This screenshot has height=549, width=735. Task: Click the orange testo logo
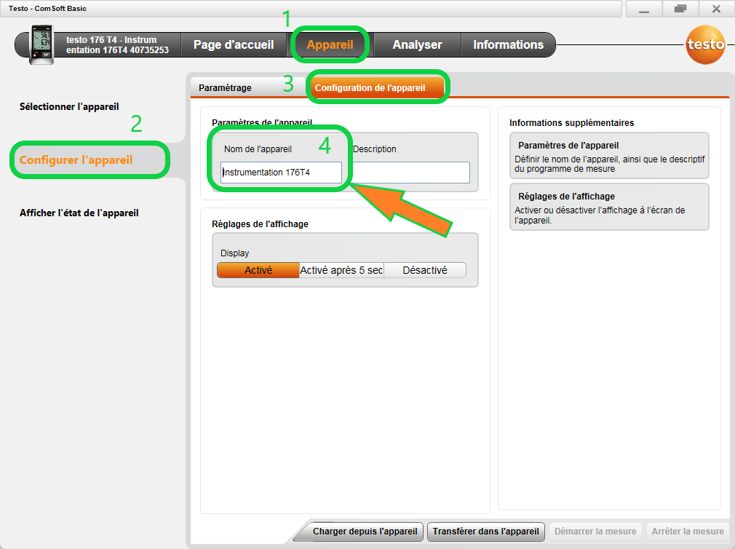[706, 44]
